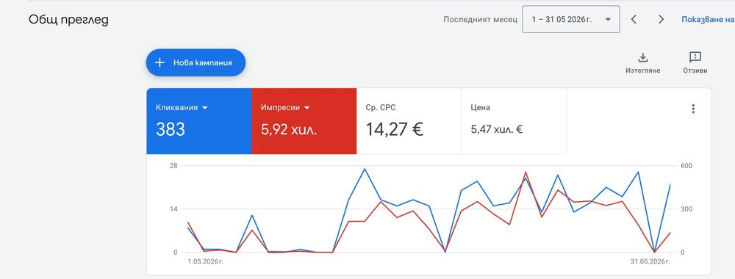Image resolution: width=735 pixels, height=279 pixels.
Task: Open the Показване на link
Action: click(708, 19)
